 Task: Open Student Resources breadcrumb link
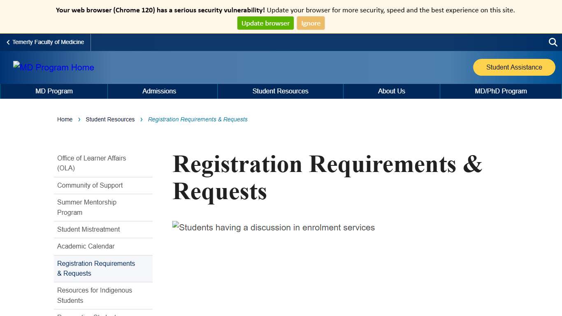click(x=110, y=119)
